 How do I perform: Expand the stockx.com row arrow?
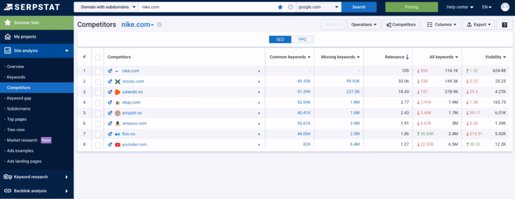259,81
